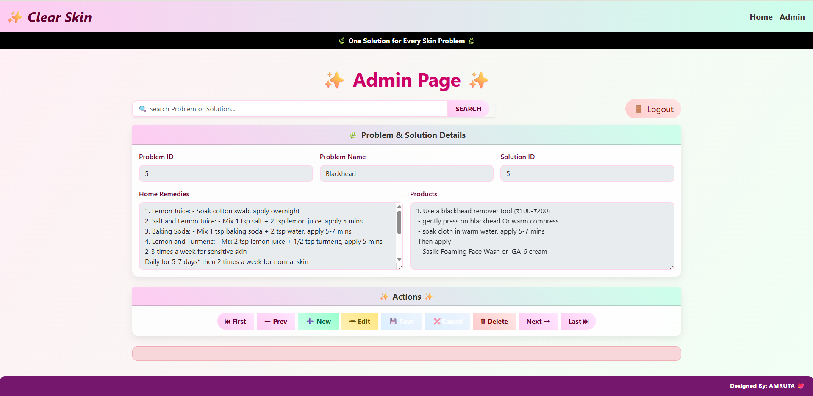Jump to the Last record
813x396 pixels.
[x=578, y=321]
